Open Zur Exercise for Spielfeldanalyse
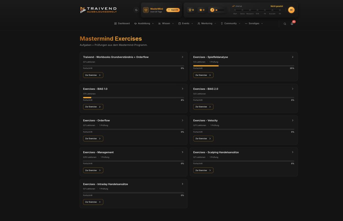343x221 pixels. point(203,75)
